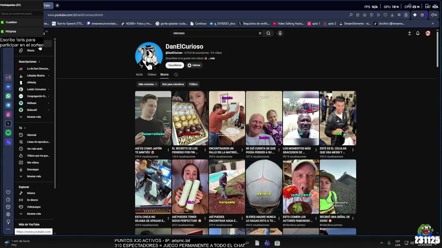Open 'Historial' in the left menu
The height and width of the screenshot is (248, 442).
[31, 135]
